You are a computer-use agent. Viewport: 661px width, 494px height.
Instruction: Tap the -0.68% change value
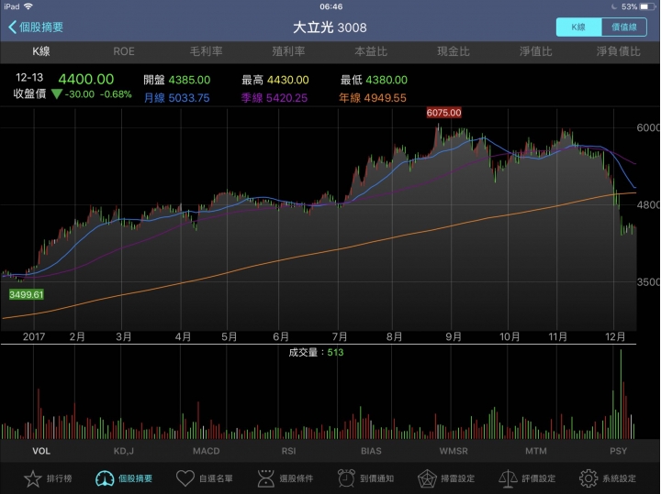[116, 94]
